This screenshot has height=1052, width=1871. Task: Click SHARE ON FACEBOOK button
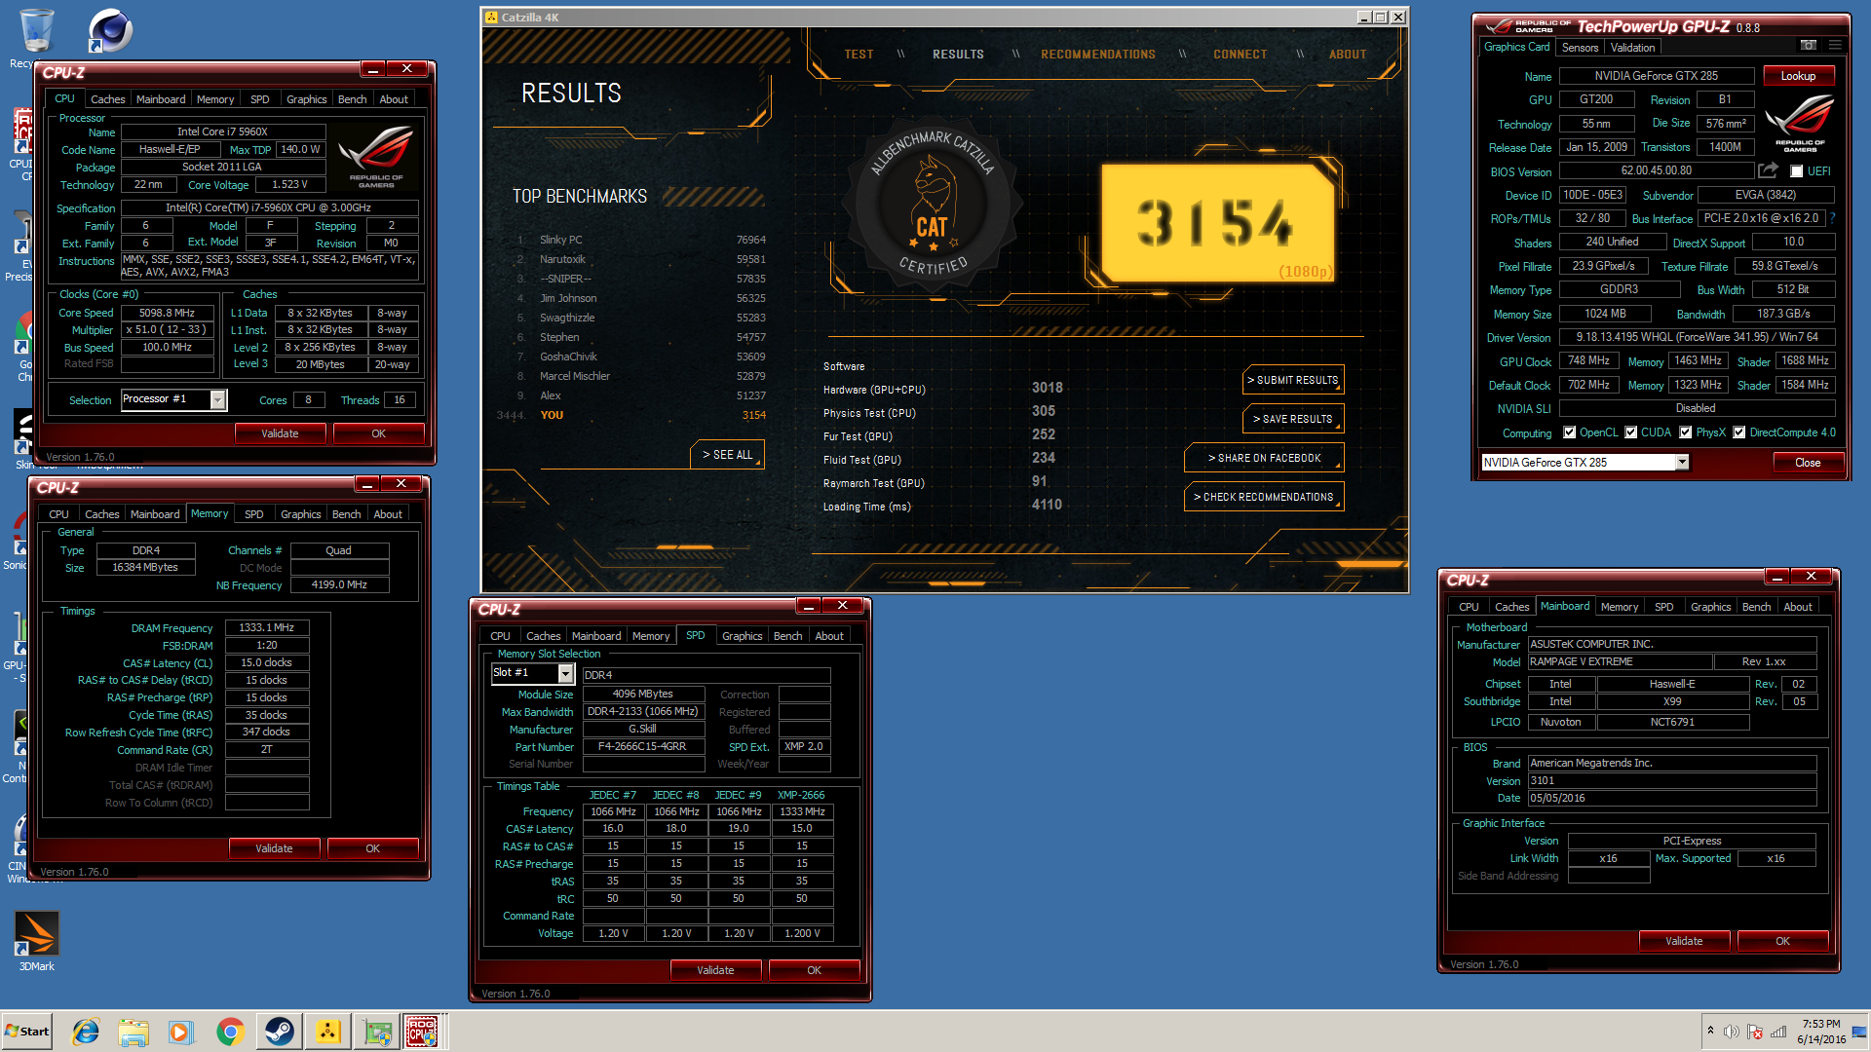point(1264,458)
